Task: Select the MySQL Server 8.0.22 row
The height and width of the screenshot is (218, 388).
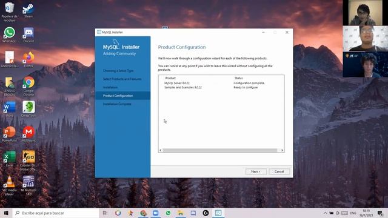Action: tap(221, 84)
